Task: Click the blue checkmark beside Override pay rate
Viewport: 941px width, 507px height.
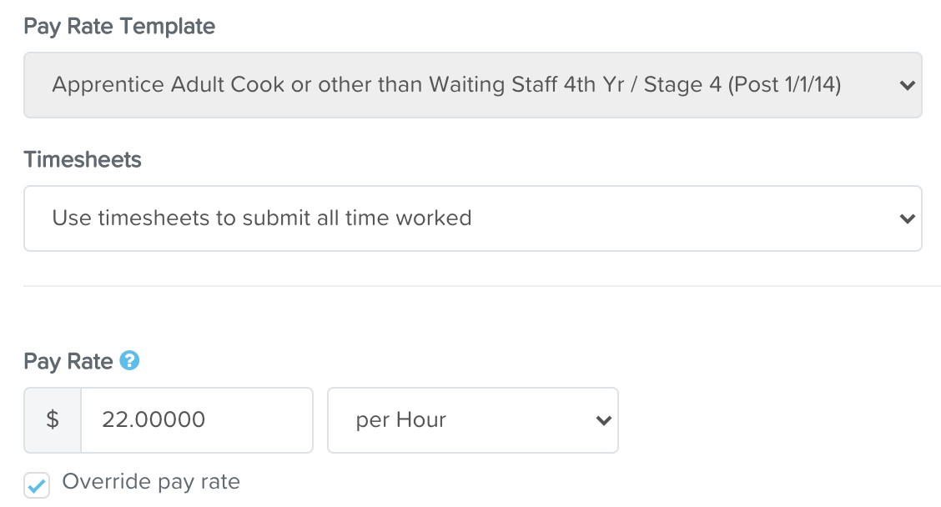Action: point(37,484)
